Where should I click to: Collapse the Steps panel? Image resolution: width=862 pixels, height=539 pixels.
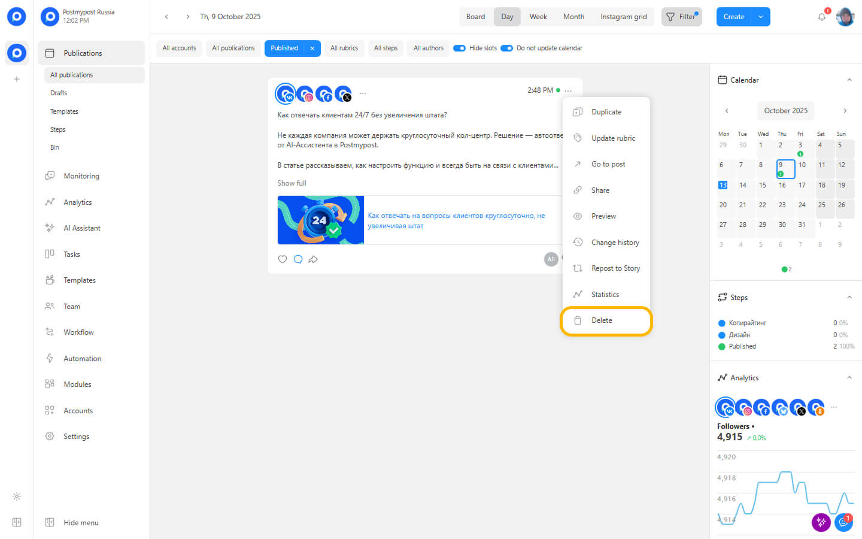coord(849,298)
